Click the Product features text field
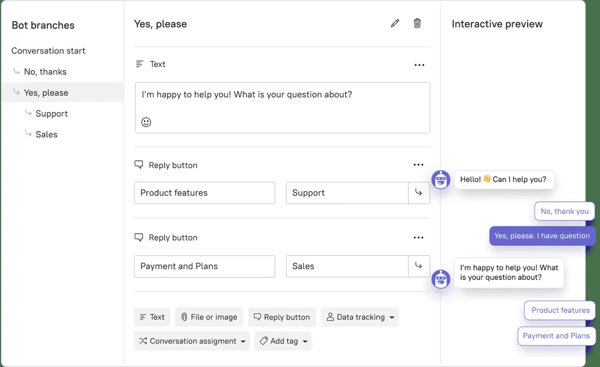Screen dimensions: 600x367 [204, 193]
